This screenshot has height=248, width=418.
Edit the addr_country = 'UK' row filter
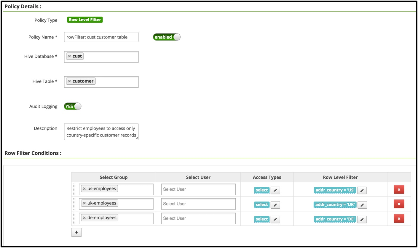(362, 205)
